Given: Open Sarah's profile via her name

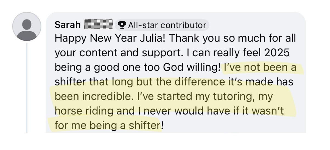Looking at the screenshot, I should pos(68,25).
